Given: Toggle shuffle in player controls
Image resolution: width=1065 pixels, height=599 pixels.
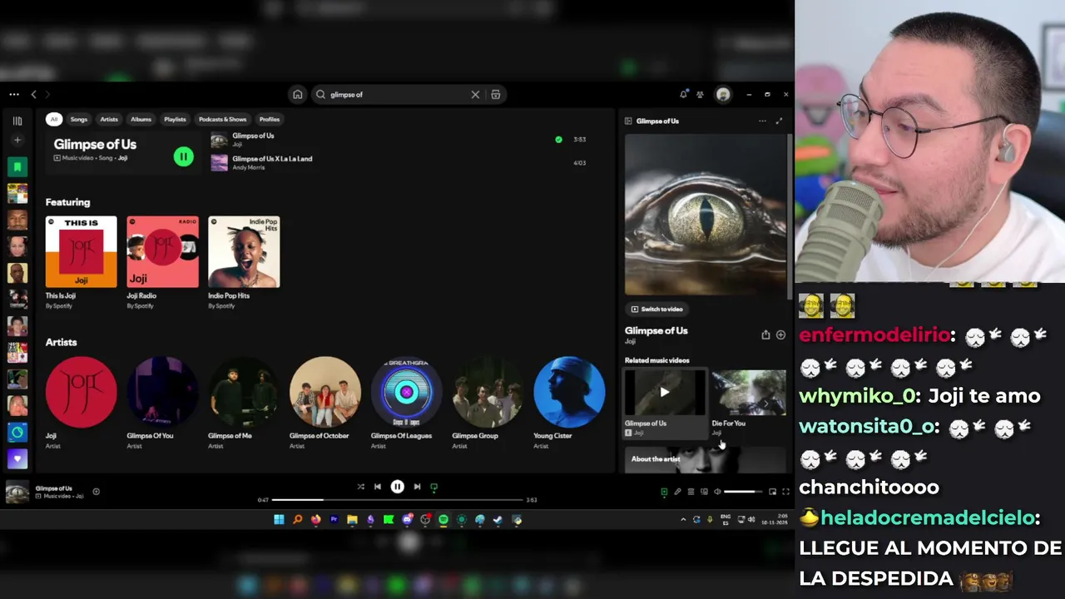Looking at the screenshot, I should point(360,487).
